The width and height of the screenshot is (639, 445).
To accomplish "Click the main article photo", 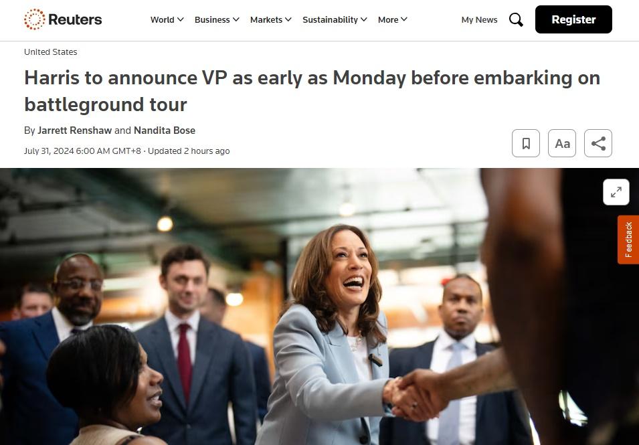I will [x=320, y=306].
